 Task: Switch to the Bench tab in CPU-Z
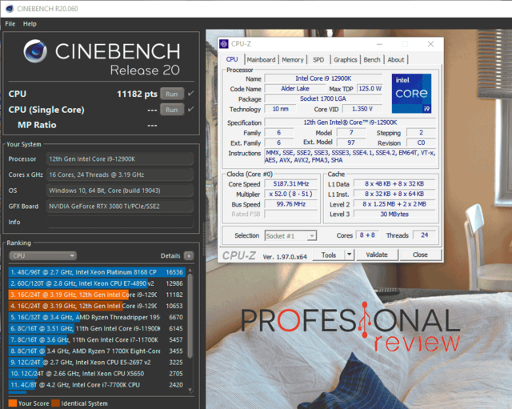click(371, 59)
